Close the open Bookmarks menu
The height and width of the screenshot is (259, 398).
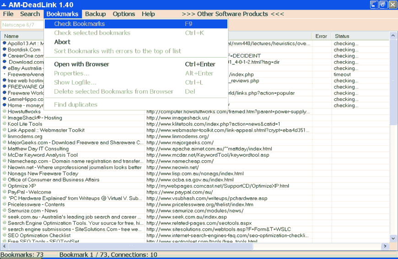coord(62,14)
